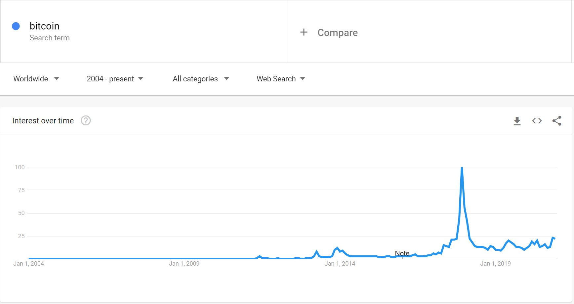Open help for Interest over time

(x=86, y=121)
